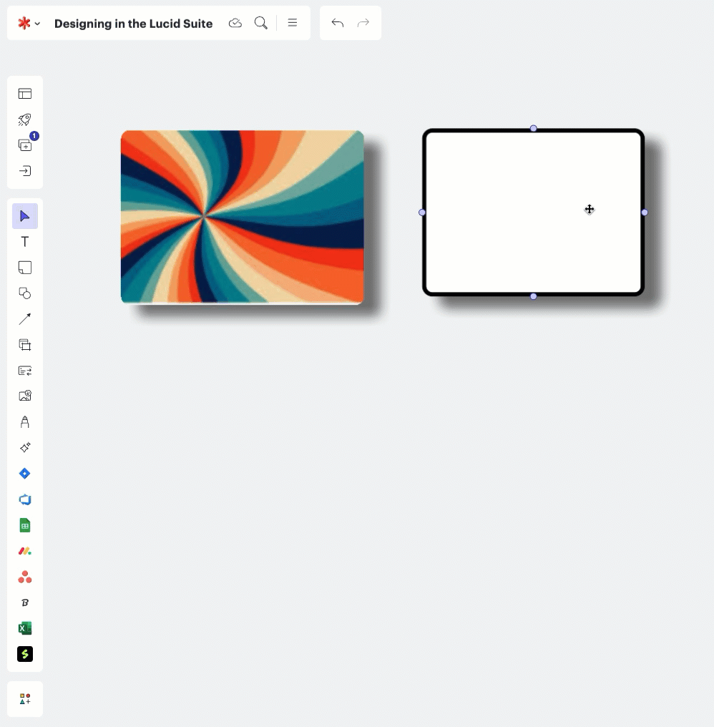Pick the sticky note tool
This screenshot has height=727, width=714.
coord(25,268)
